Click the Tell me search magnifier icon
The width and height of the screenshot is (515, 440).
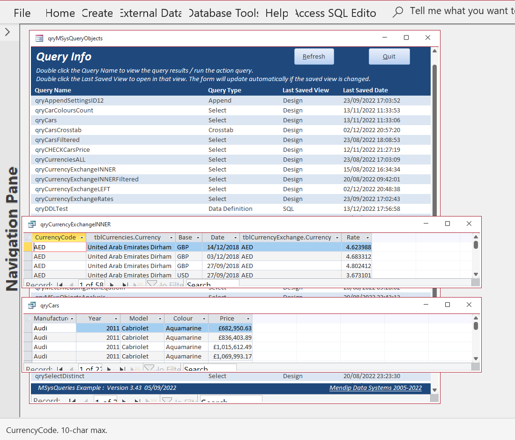398,12
